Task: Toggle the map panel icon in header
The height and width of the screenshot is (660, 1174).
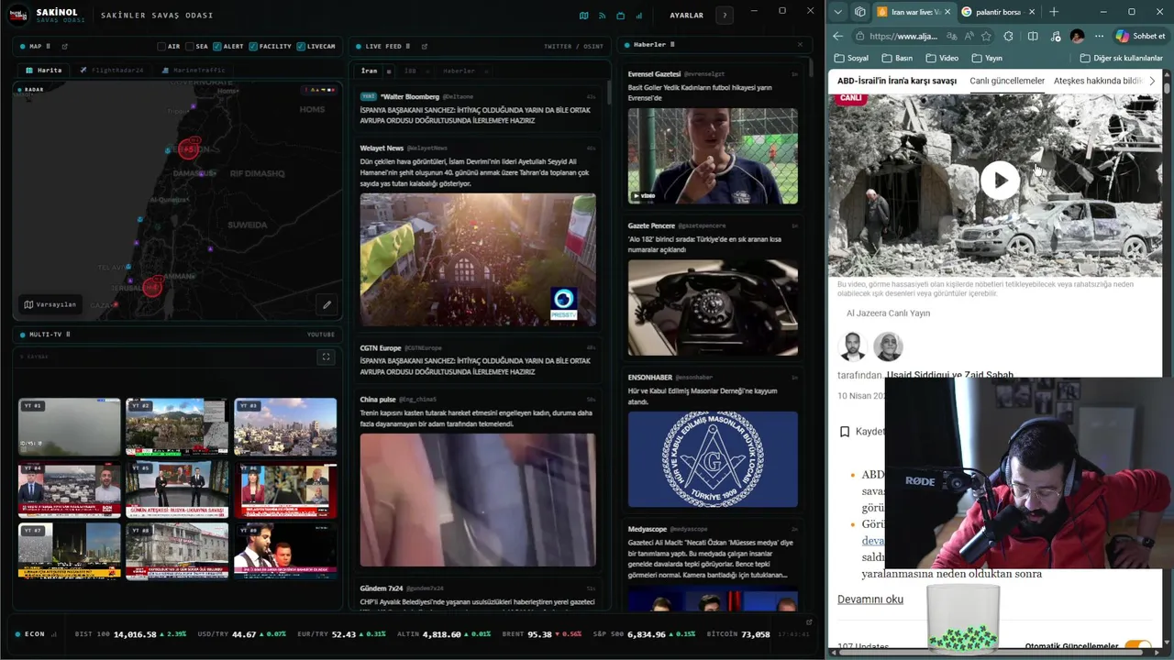Action: (583, 16)
